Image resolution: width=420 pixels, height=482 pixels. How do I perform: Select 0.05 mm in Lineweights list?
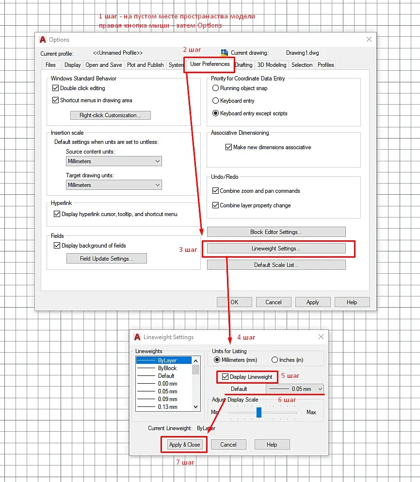tap(164, 391)
